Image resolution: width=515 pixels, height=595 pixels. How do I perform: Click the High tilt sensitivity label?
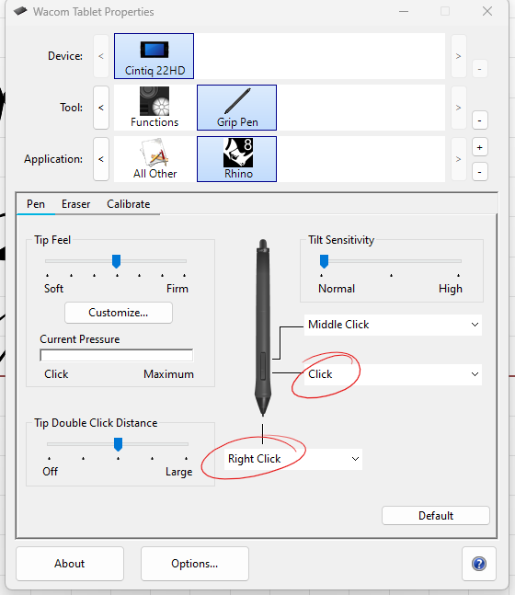click(451, 289)
